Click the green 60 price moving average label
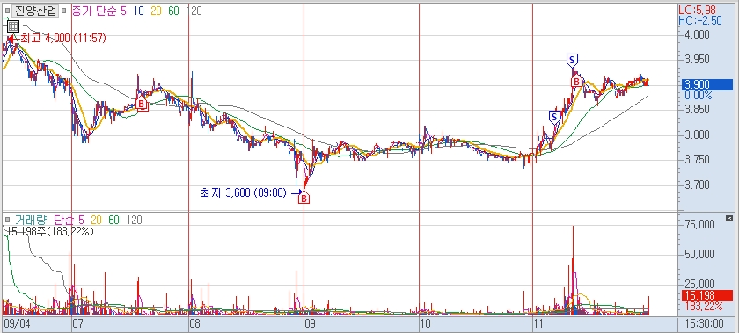The image size is (739, 333). [173, 11]
